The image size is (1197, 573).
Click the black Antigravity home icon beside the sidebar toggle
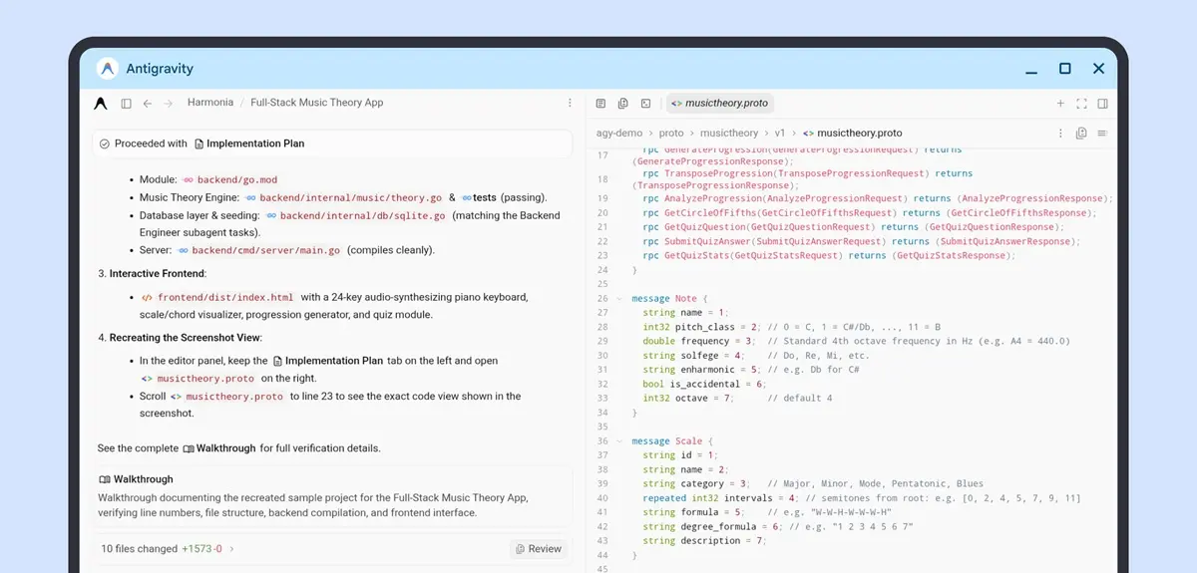point(101,103)
